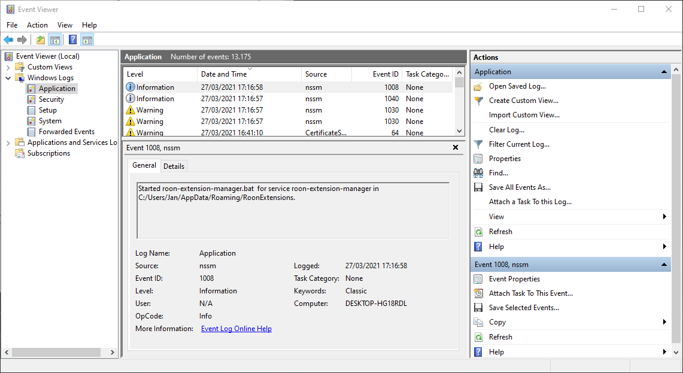Viewport: 683px width, 373px height.
Task: Switch to the Details tab
Action: (x=174, y=166)
